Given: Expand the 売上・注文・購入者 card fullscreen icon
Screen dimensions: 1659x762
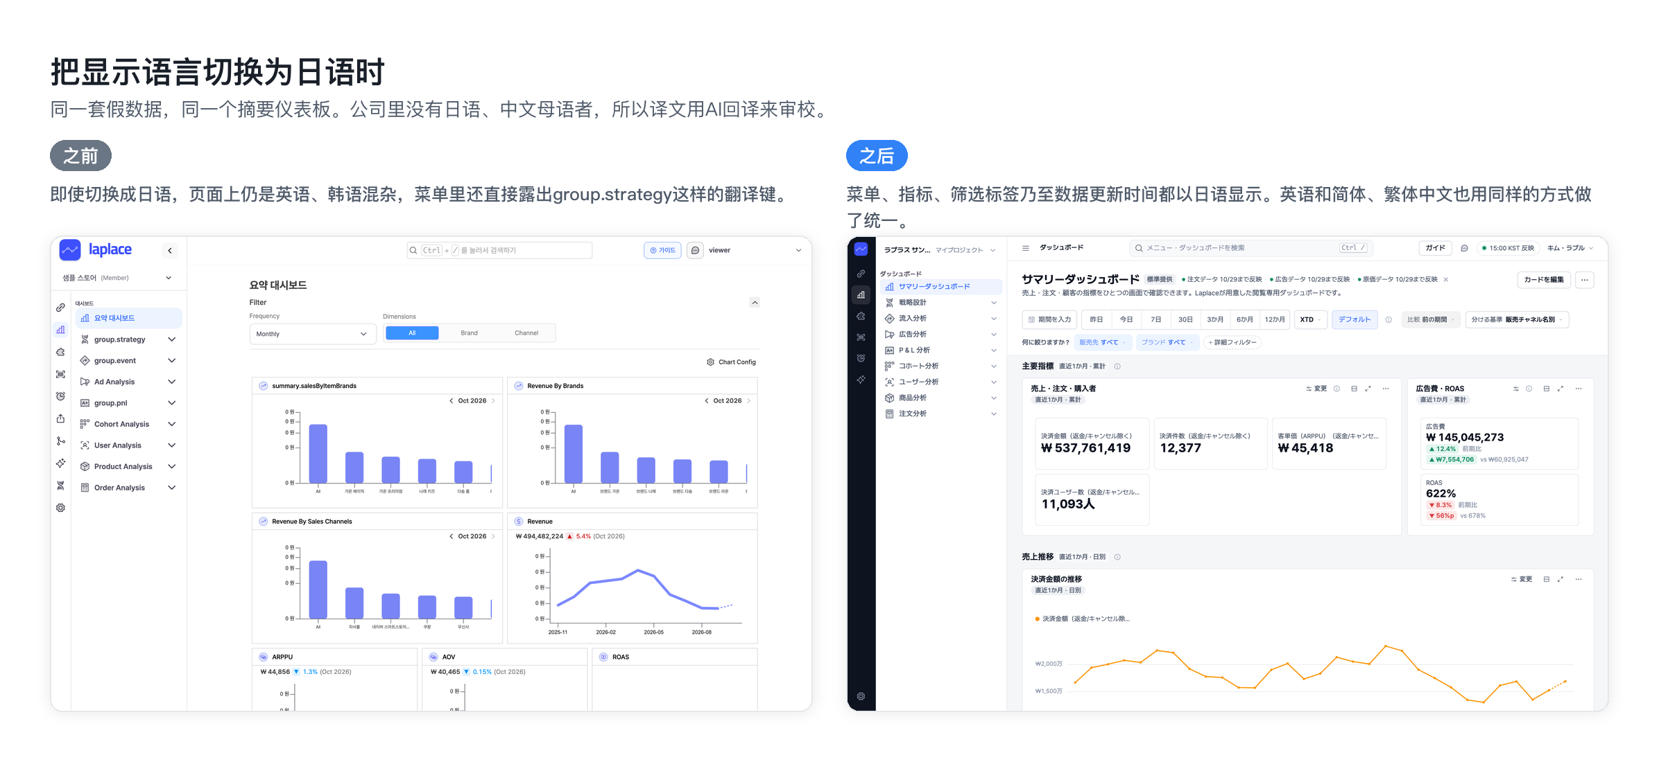Looking at the screenshot, I should click(1368, 389).
